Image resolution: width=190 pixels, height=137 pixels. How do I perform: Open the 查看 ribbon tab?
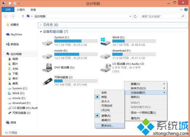(x=33, y=10)
